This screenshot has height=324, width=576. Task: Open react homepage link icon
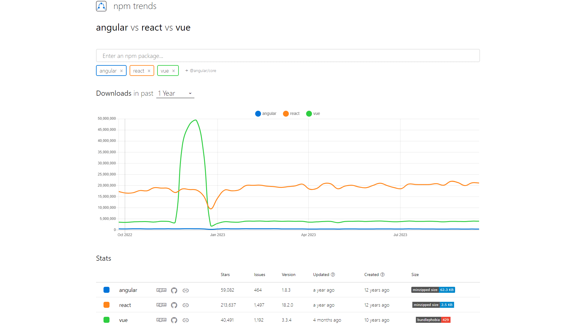tap(186, 305)
